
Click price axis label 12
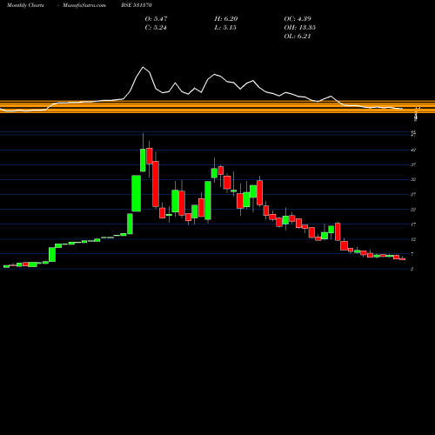coord(413,239)
